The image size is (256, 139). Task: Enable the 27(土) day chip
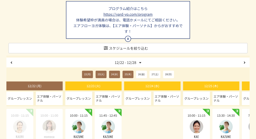click(x=155, y=74)
